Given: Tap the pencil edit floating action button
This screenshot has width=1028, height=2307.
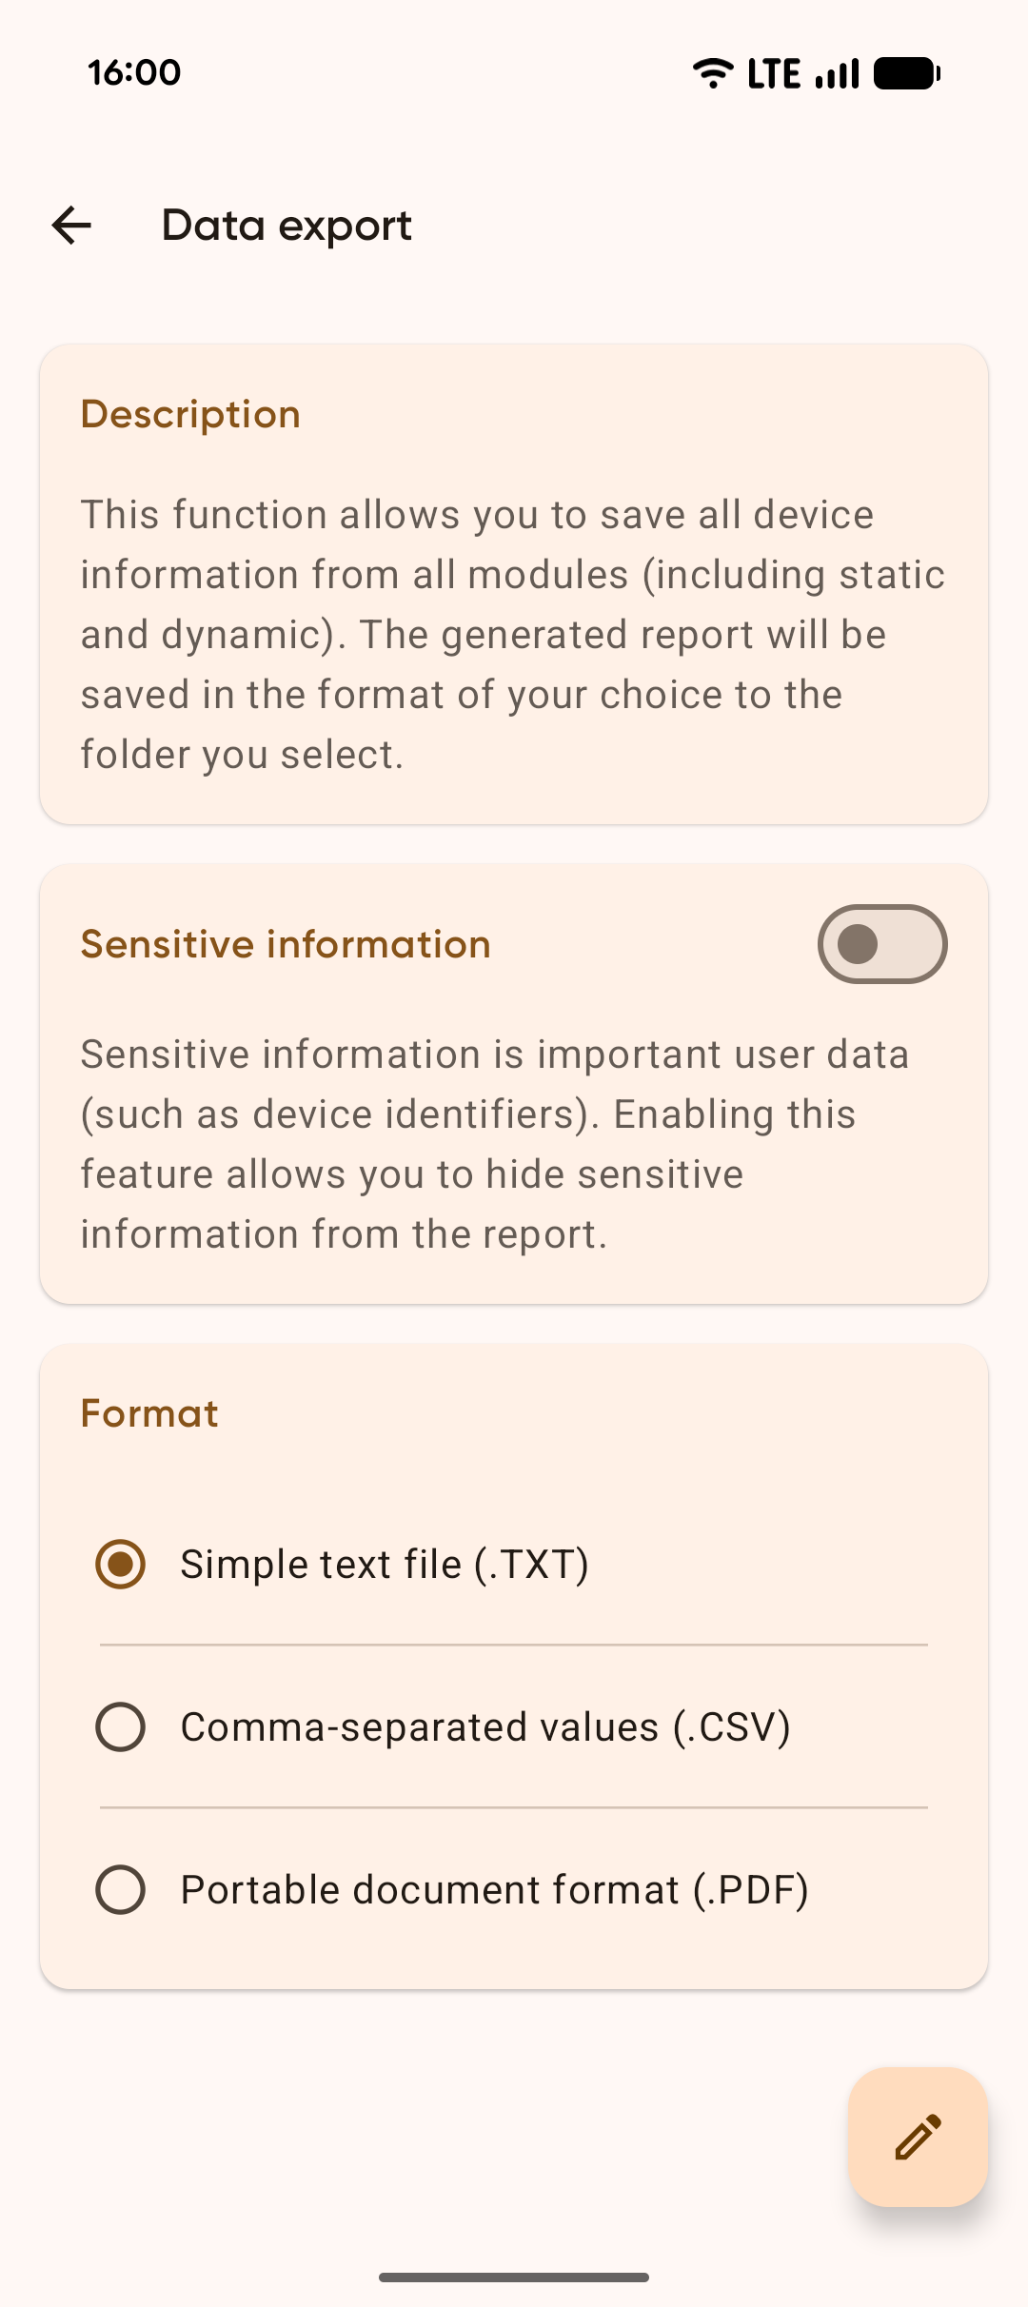Looking at the screenshot, I should (918, 2137).
